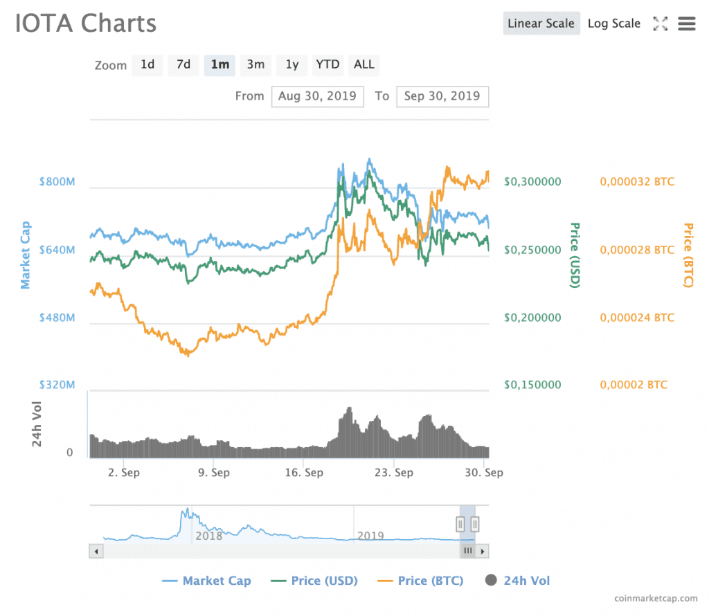The width and height of the screenshot is (709, 616).
Task: Show ALL historical data range
Action: coord(364,64)
